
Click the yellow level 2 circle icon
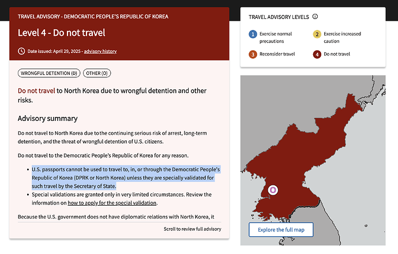click(x=317, y=34)
